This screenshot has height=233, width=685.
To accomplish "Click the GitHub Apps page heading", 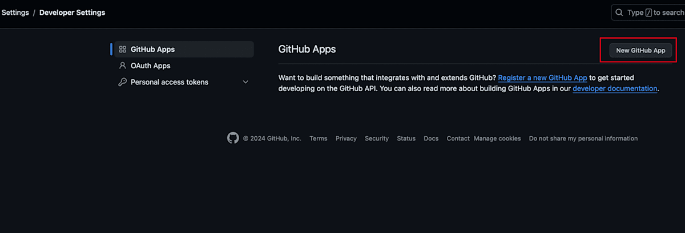I will click(x=307, y=49).
